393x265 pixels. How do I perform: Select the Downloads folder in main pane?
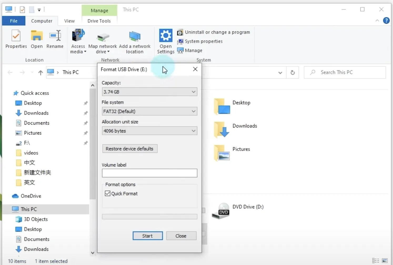235,130
